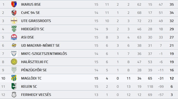Click the Halásztelki FC yellow circular crest
Screen dimensions: 178x99
pos(14,62)
